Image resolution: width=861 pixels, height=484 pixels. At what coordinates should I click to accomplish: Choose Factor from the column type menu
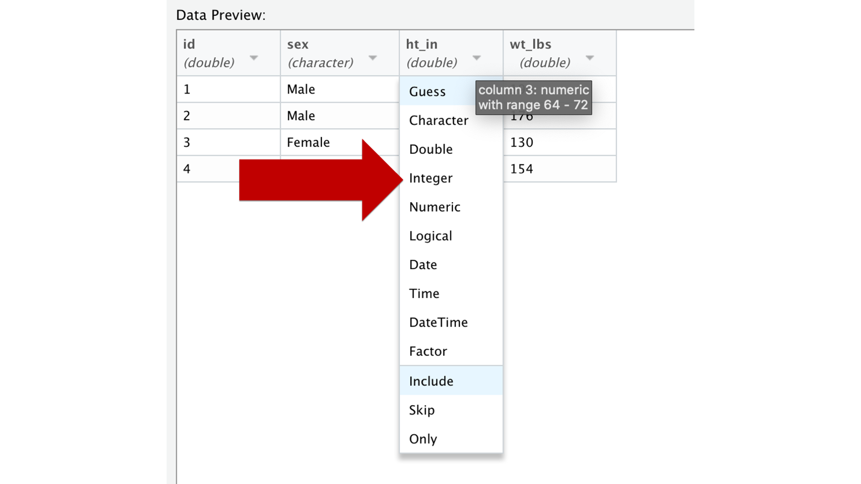coord(451,351)
